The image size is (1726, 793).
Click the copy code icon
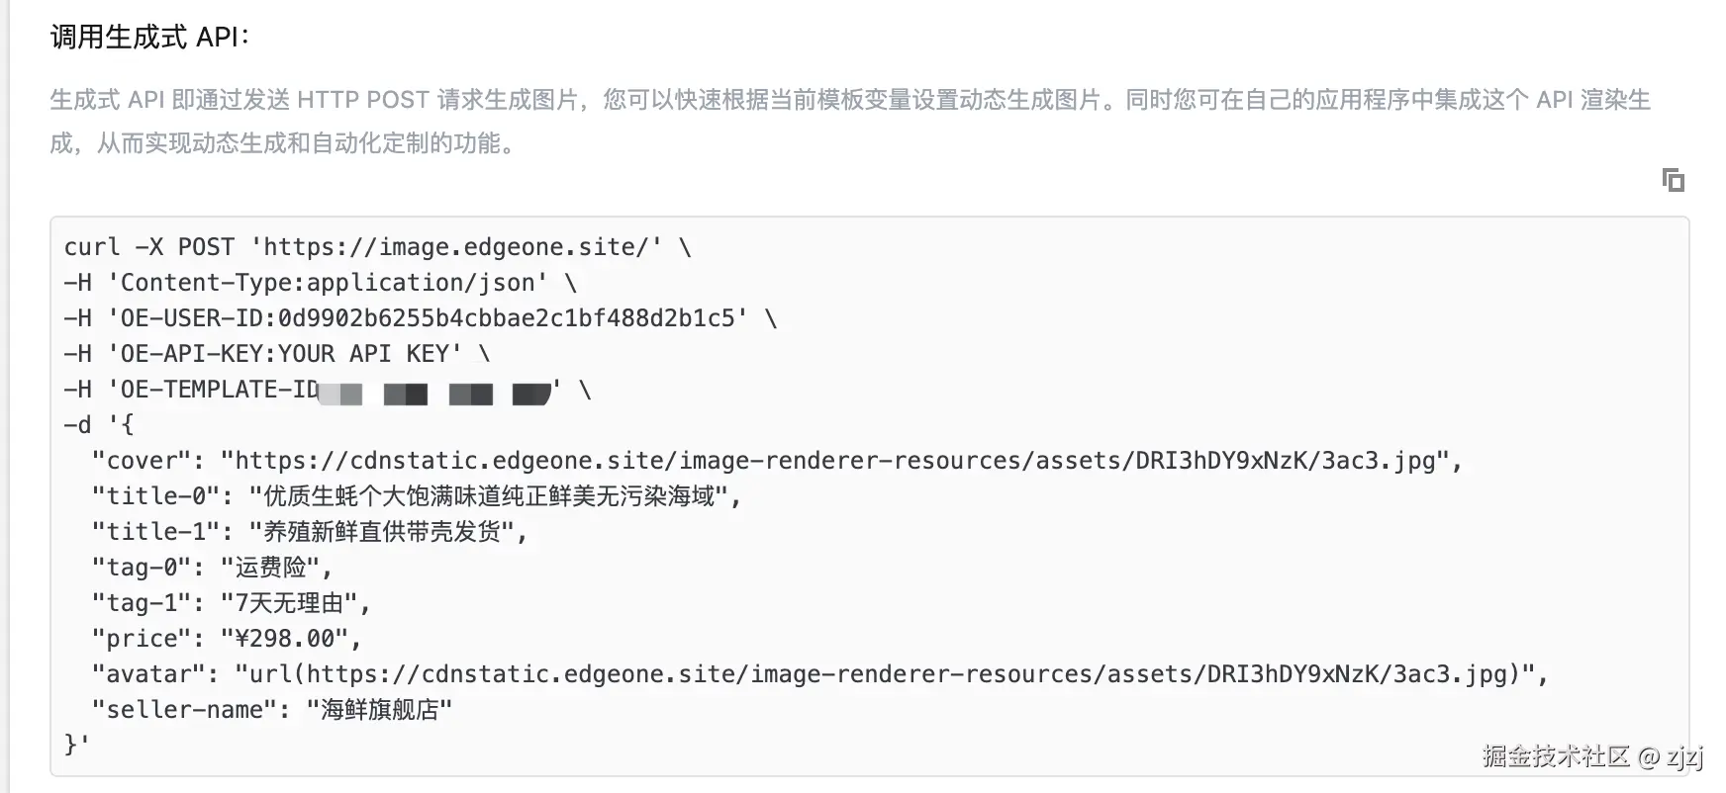point(1673,180)
